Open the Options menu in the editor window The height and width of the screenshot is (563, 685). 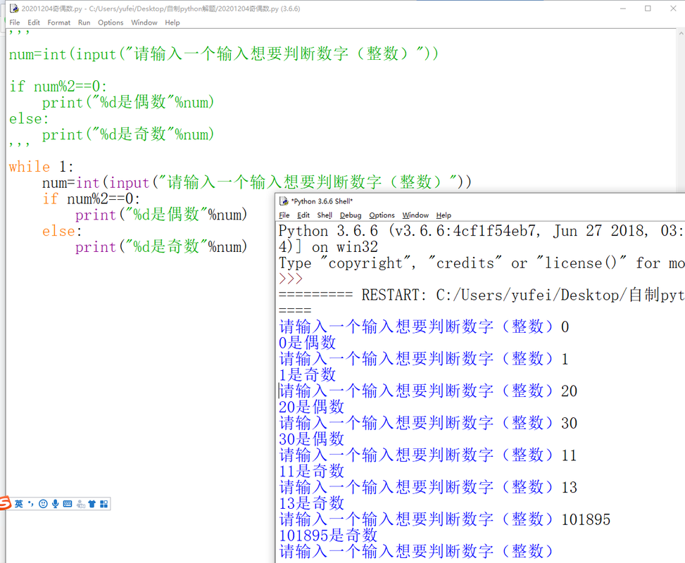[x=111, y=23]
